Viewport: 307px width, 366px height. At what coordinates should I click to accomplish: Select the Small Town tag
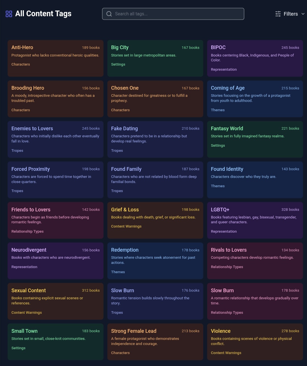point(55,342)
